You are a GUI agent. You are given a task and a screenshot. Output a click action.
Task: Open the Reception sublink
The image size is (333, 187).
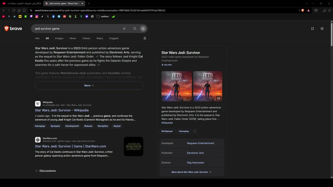click(x=103, y=126)
